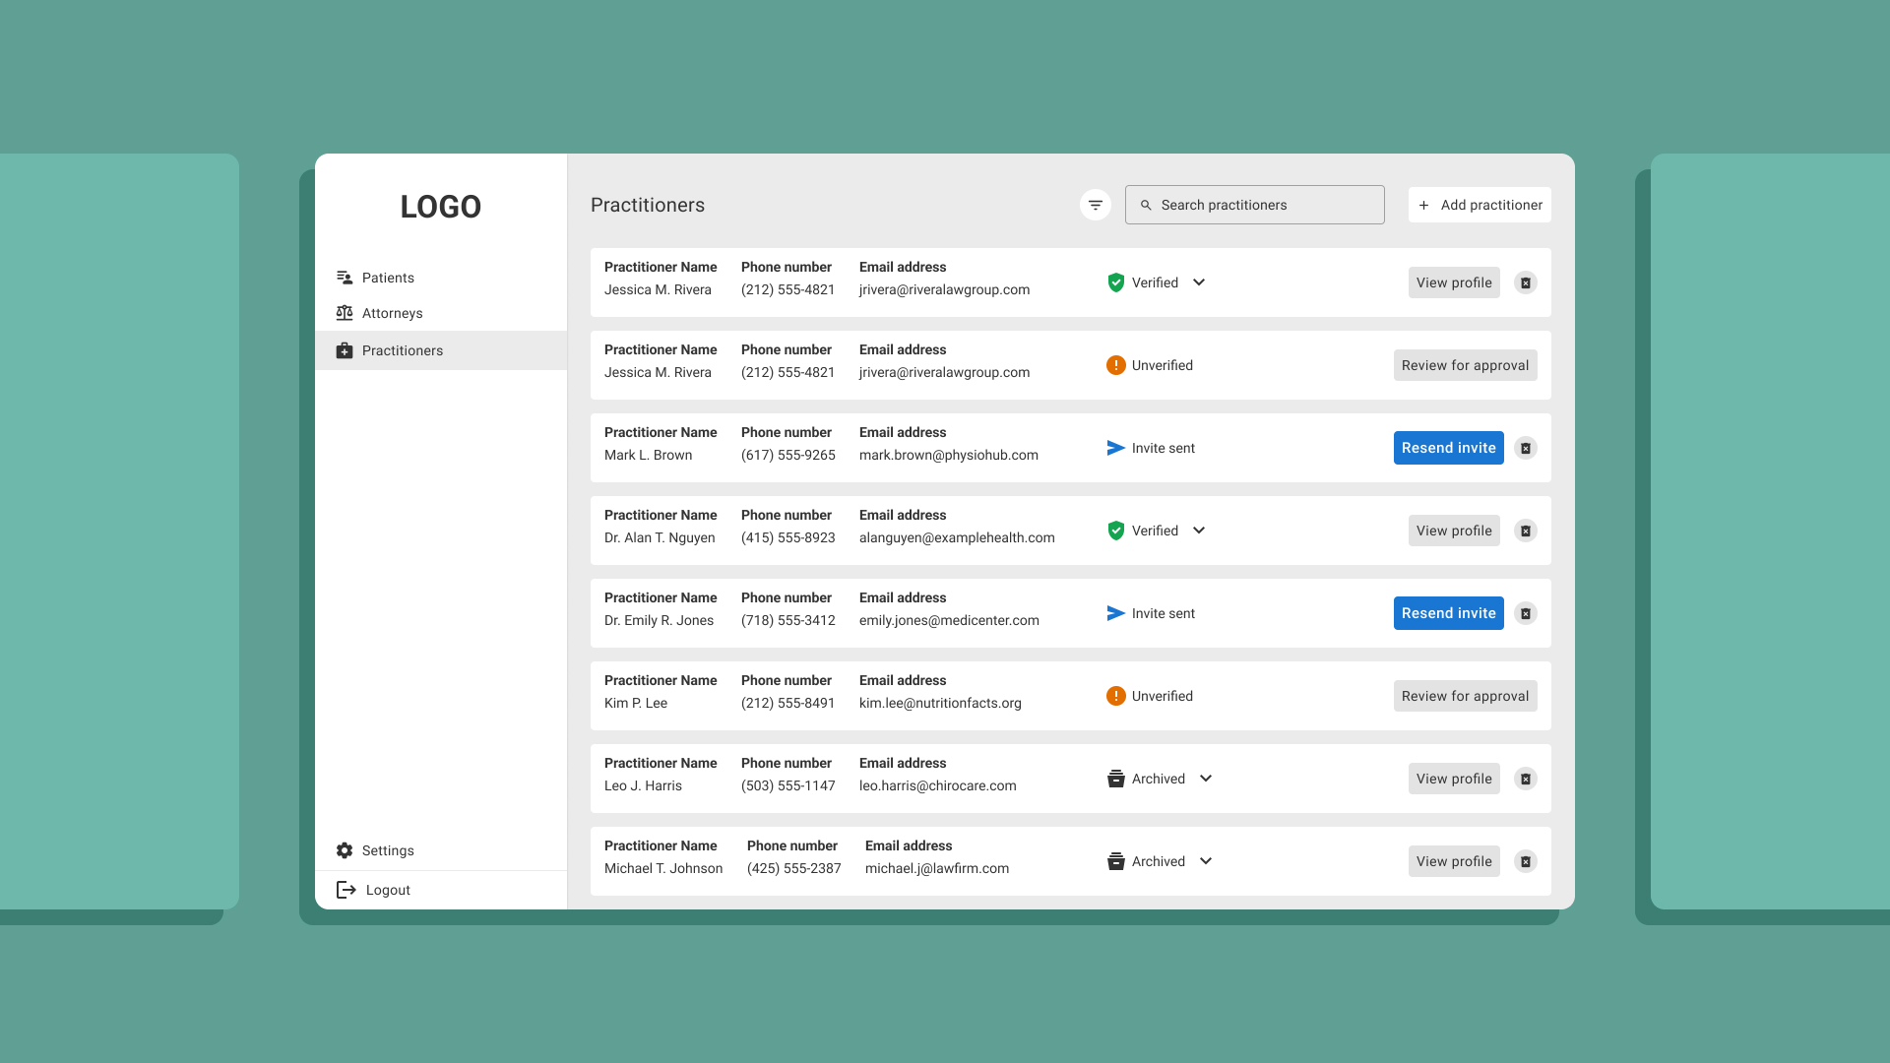Click Logout in the sidebar
The width and height of the screenshot is (1890, 1063).
coord(441,890)
